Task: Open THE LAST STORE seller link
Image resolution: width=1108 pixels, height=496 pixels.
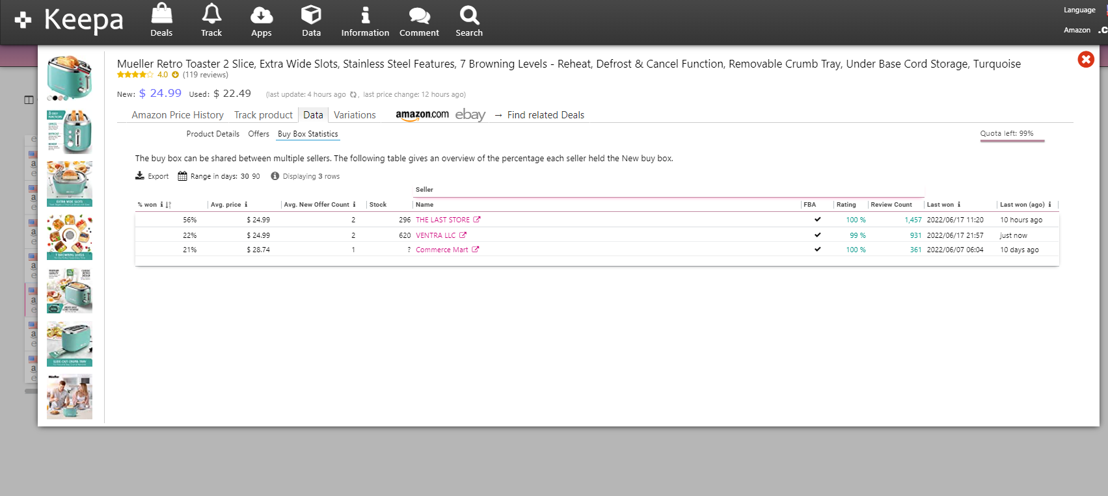Action: click(x=442, y=220)
